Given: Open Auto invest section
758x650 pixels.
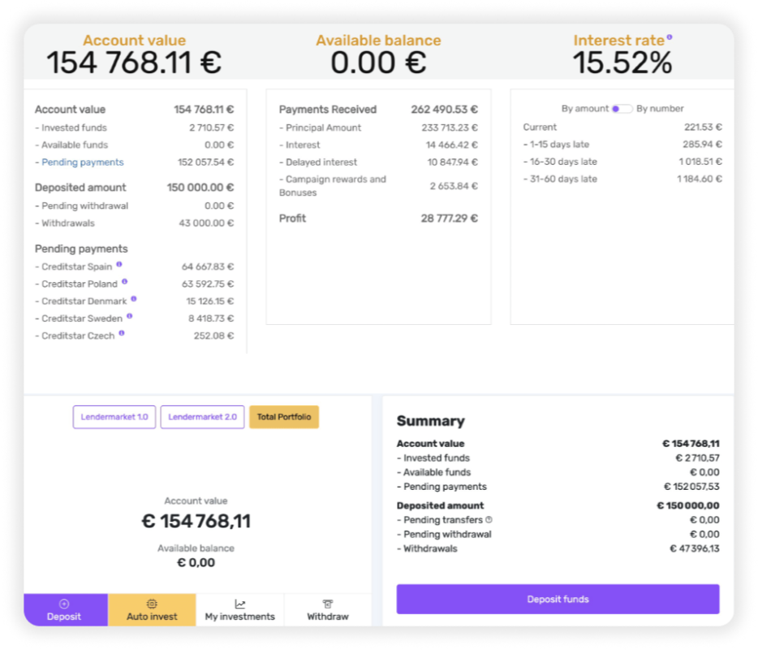Looking at the screenshot, I should (x=152, y=610).
